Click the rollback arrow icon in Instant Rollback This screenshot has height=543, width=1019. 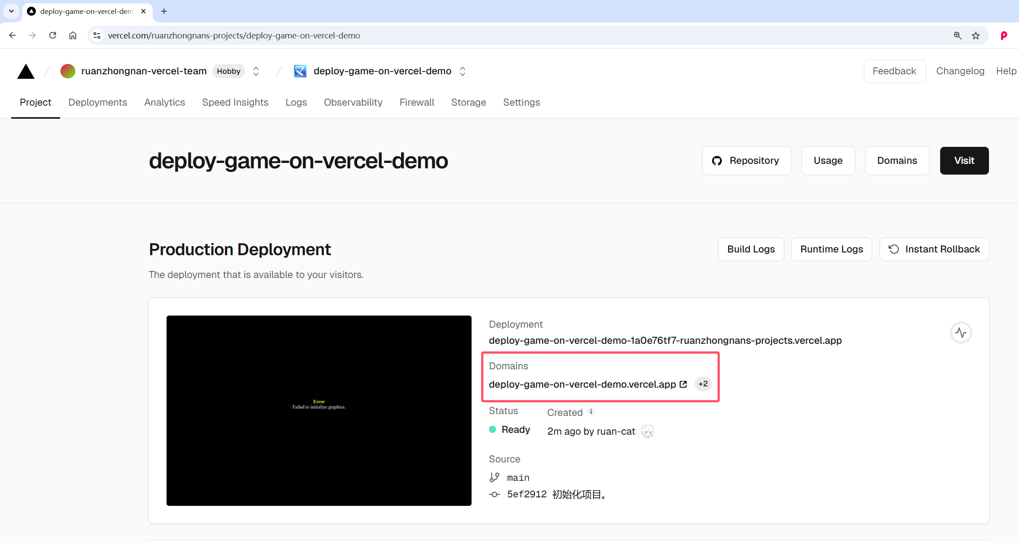(x=894, y=249)
